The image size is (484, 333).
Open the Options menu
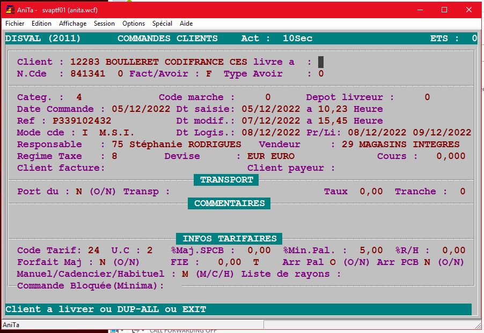tap(134, 24)
